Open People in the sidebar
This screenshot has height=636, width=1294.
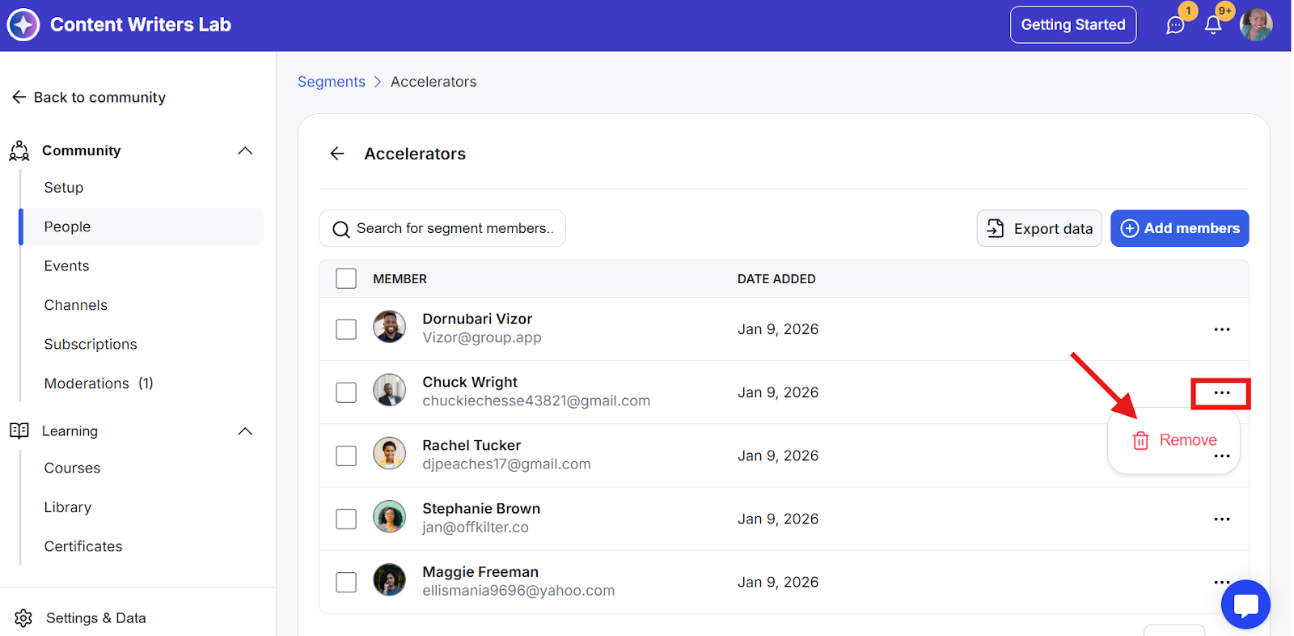pyautogui.click(x=142, y=227)
